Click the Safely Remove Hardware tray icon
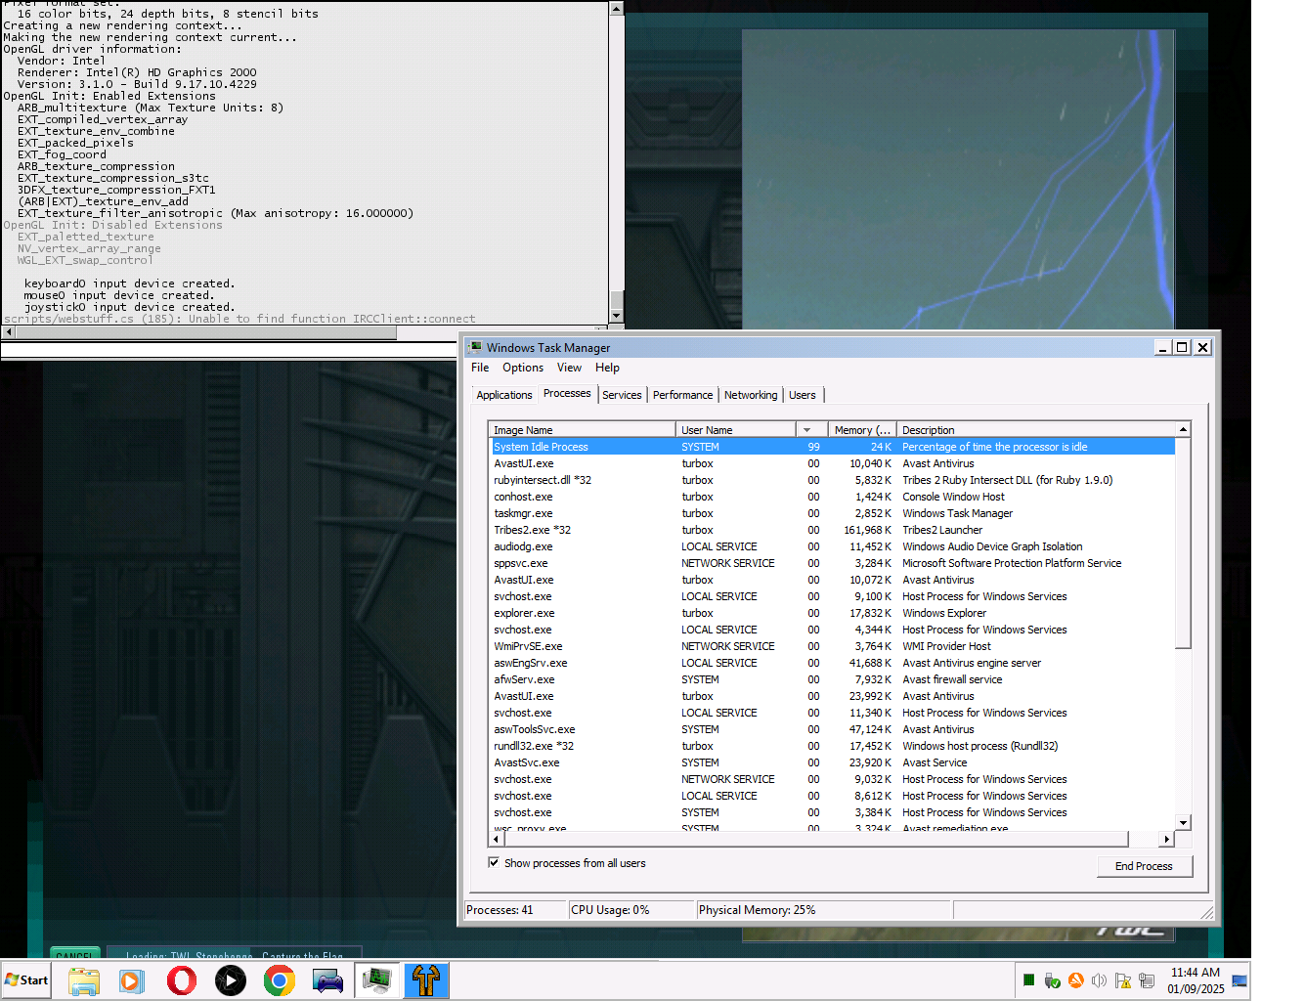This screenshot has height=1001, width=1305. (x=1052, y=980)
